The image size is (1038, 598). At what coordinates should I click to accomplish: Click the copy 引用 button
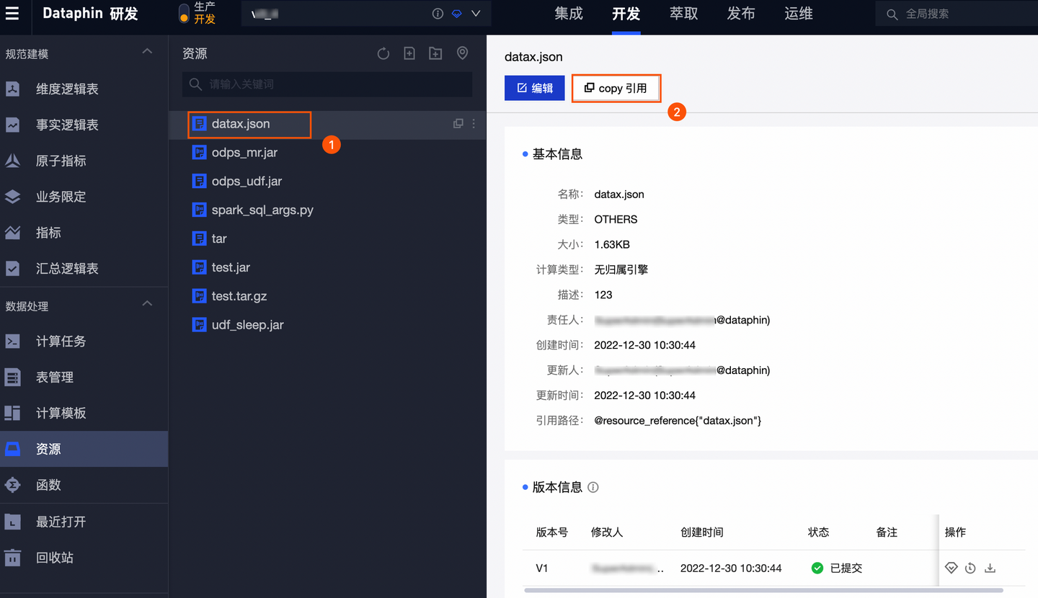[x=616, y=87]
